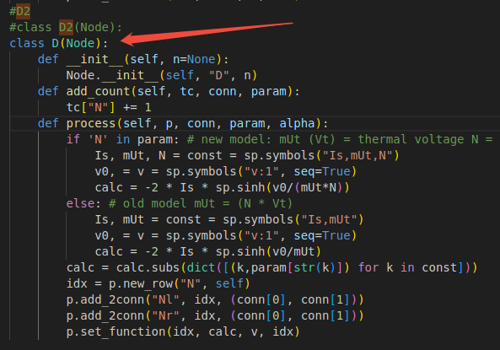Click the class D(Node) definition line

(x=59, y=43)
